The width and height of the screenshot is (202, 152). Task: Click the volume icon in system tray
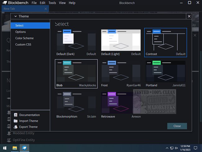(x=177, y=148)
